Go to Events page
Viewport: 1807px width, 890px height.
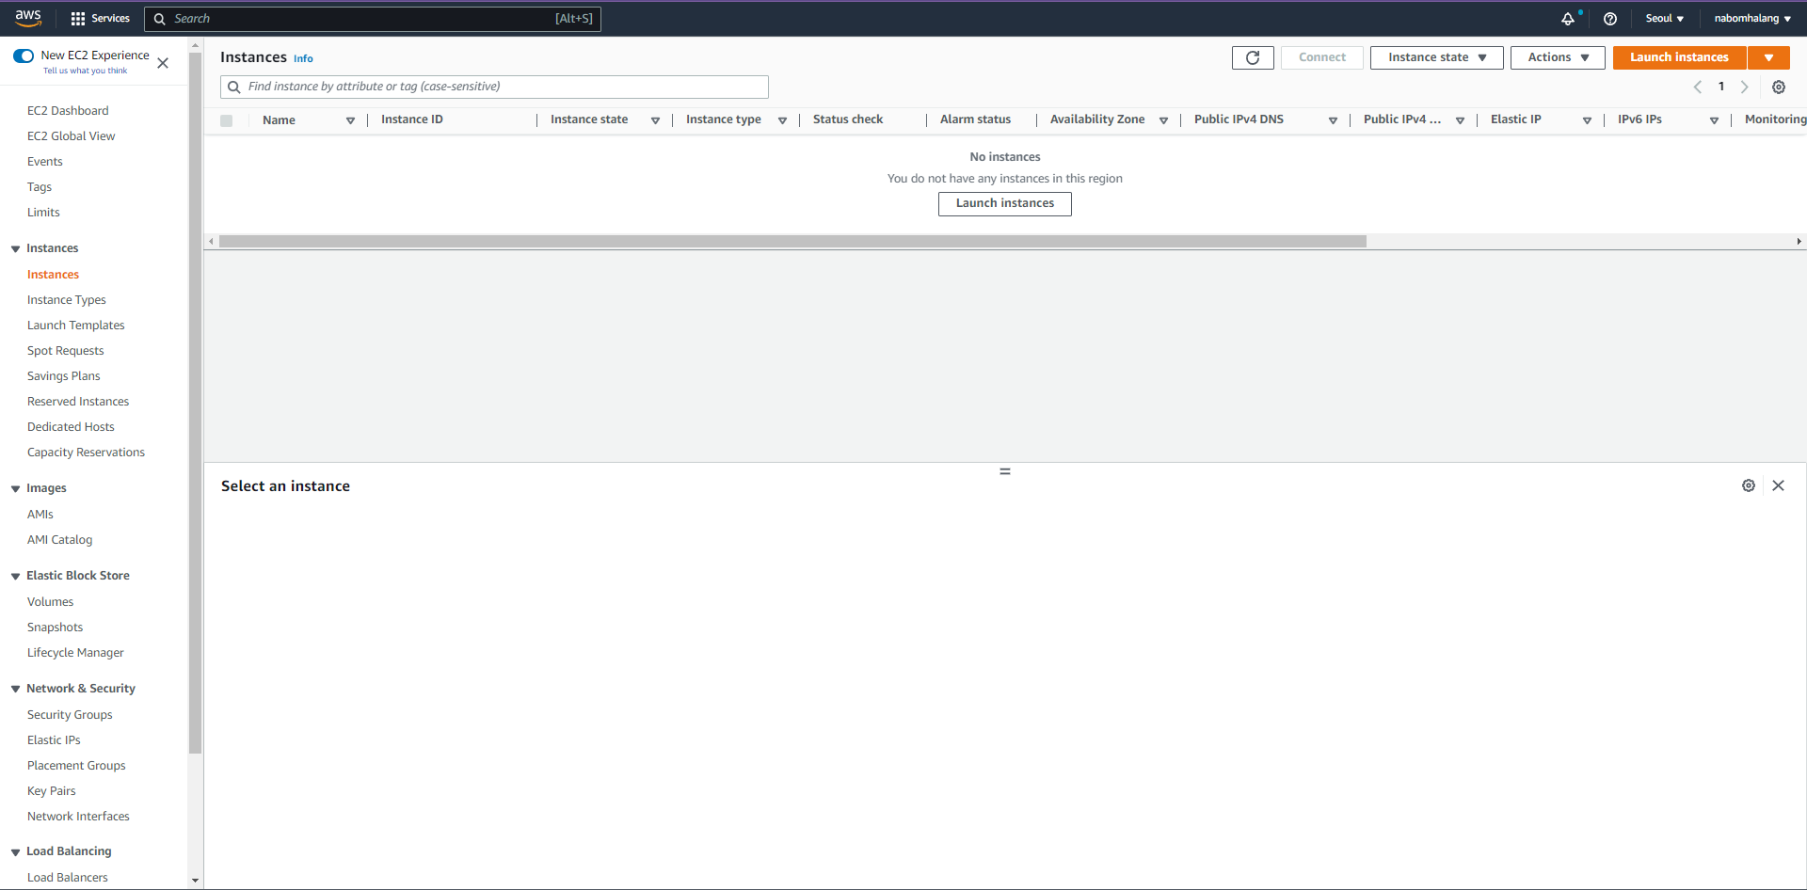coord(45,162)
